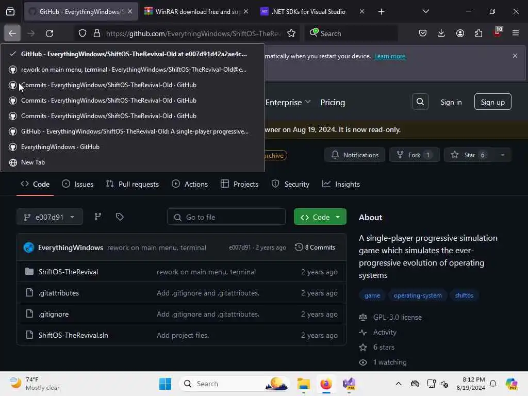The image size is (528, 396).
Task: Reload the current page
Action: tap(49, 34)
